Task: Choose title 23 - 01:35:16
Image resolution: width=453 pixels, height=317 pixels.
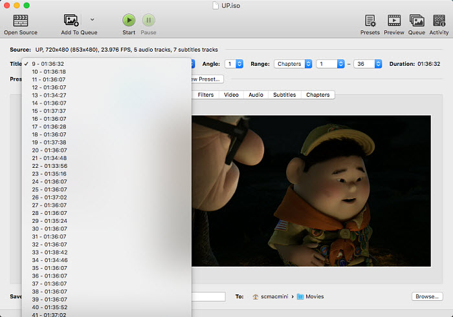Action: point(106,174)
